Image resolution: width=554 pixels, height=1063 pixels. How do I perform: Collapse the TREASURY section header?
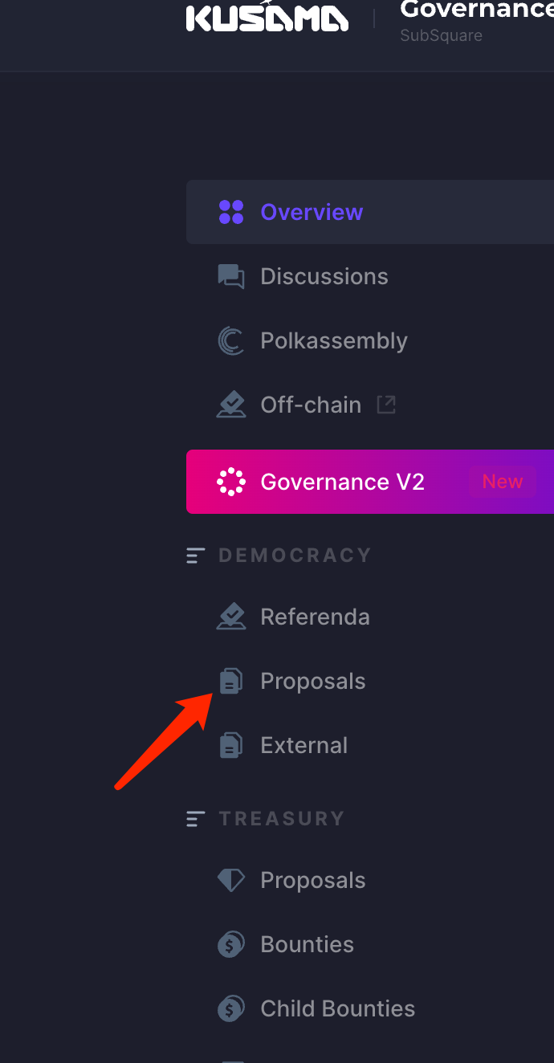(x=196, y=818)
